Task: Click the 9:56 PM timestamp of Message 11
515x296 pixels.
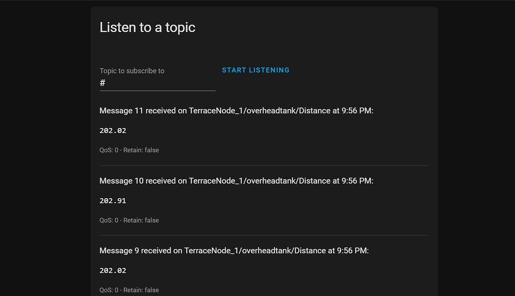Action: click(357, 111)
